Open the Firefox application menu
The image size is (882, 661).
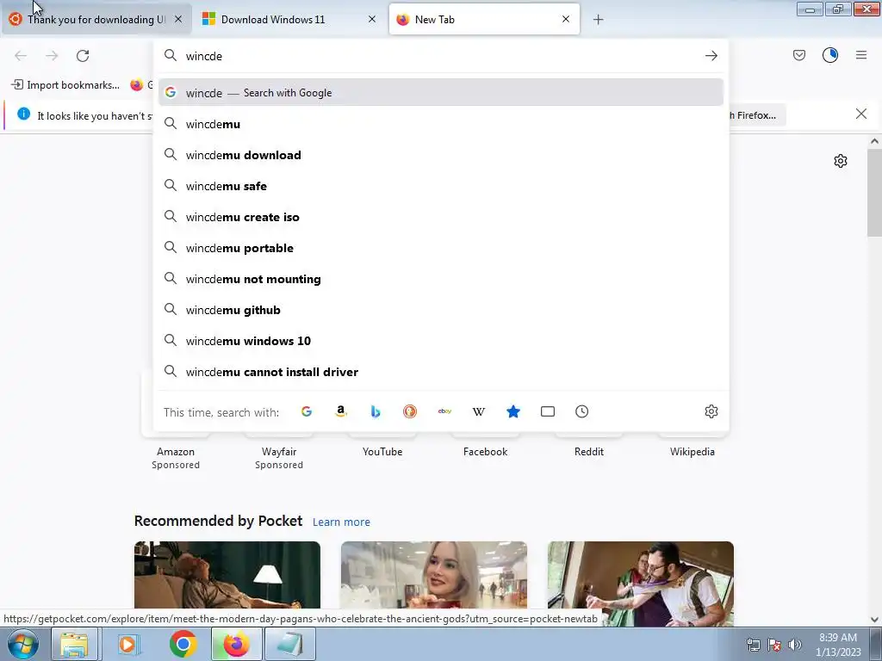(x=861, y=55)
